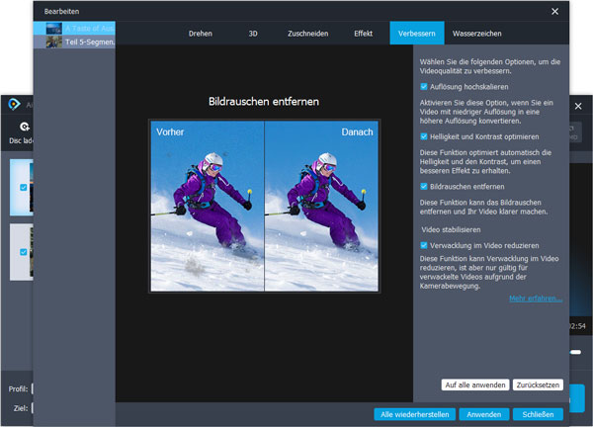Toggle Bildrauschen entfernen checkbox
This screenshot has height=427, width=593.
(x=424, y=187)
